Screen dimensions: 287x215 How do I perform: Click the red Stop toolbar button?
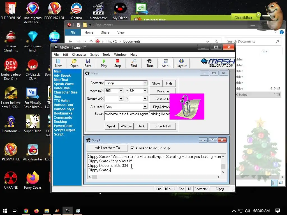click(117, 63)
